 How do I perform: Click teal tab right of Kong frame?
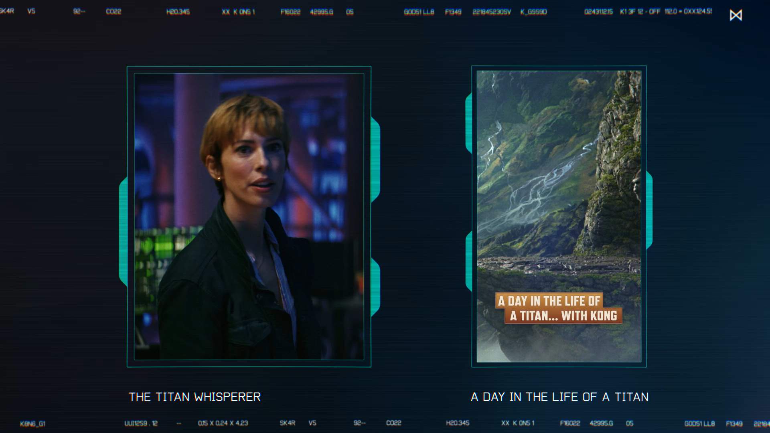pyautogui.click(x=649, y=210)
